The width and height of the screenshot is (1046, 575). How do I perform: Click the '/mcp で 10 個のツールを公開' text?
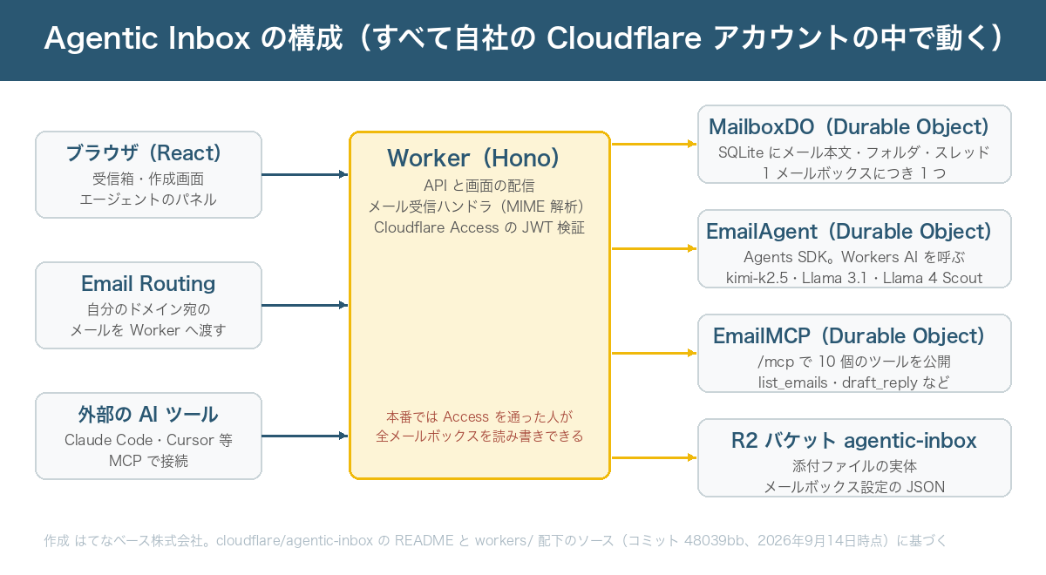pyautogui.click(x=854, y=362)
